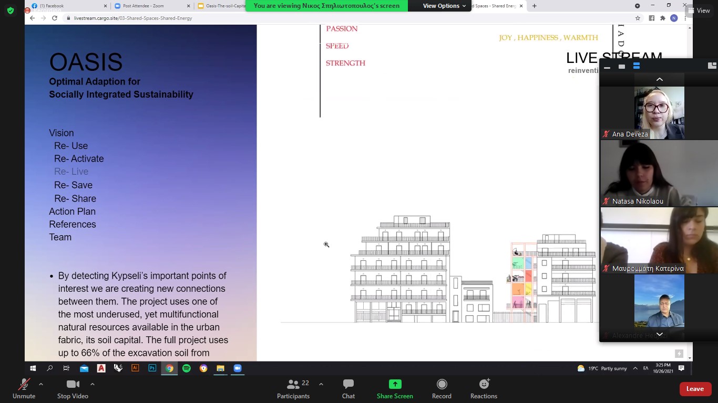Open Windows taskbar search
This screenshot has height=403, width=718.
[50, 368]
